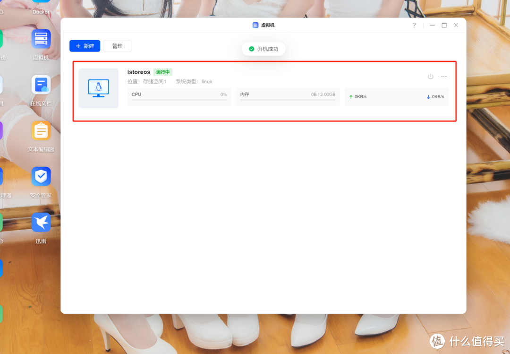This screenshot has height=354, width=510.
Task: Click the help question mark icon
Action: [414, 25]
